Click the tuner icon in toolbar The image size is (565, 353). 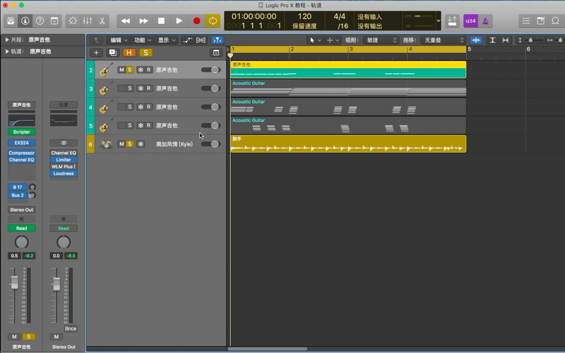(x=73, y=21)
